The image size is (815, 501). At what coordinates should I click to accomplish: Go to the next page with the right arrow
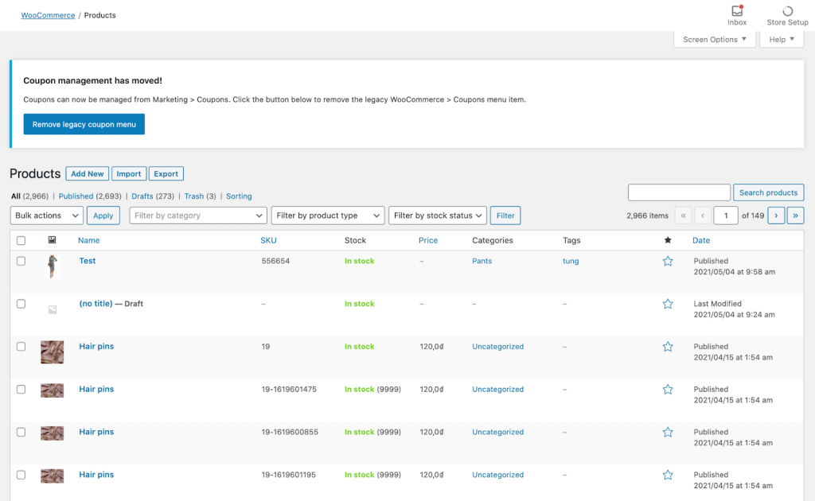(775, 215)
